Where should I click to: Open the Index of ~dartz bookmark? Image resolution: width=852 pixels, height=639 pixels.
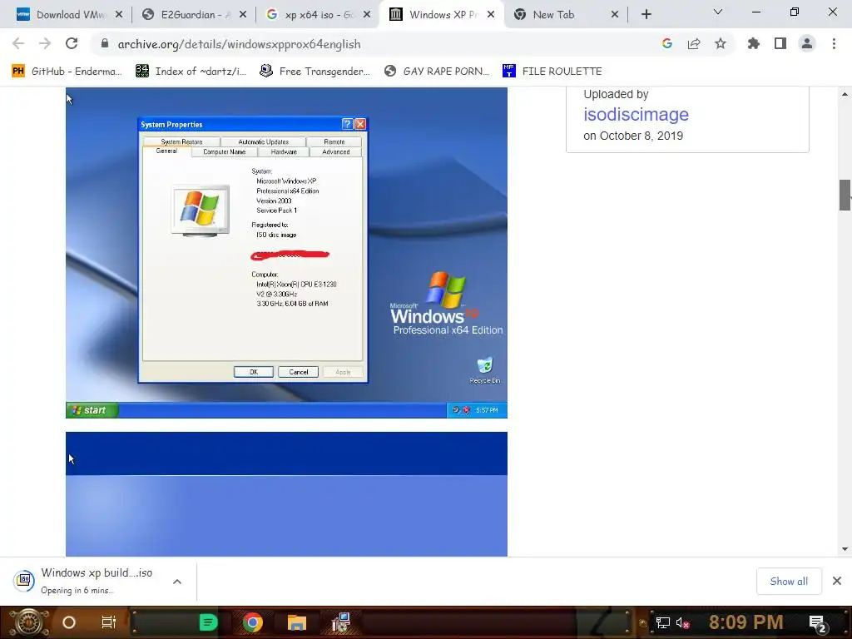(191, 72)
